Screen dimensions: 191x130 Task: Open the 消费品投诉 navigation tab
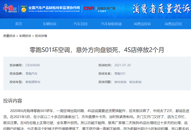coord(142,24)
